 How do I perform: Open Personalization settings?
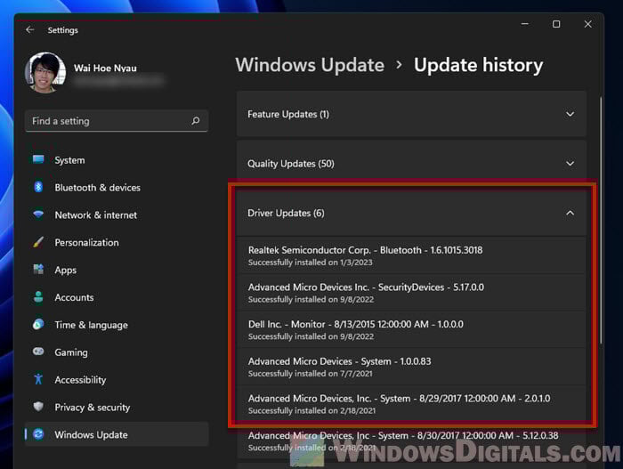click(x=117, y=242)
